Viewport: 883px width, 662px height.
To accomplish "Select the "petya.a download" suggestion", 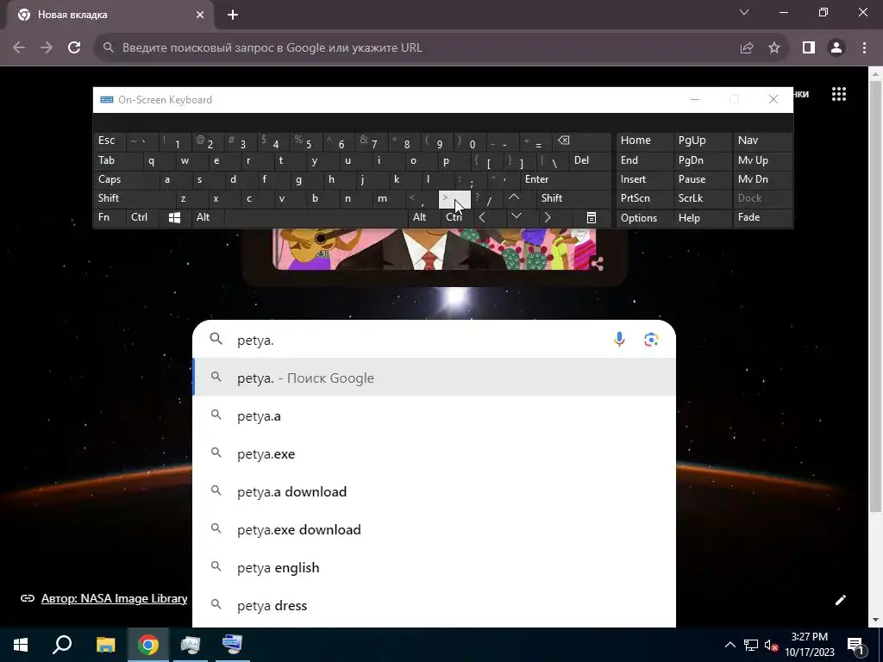I will [x=435, y=491].
